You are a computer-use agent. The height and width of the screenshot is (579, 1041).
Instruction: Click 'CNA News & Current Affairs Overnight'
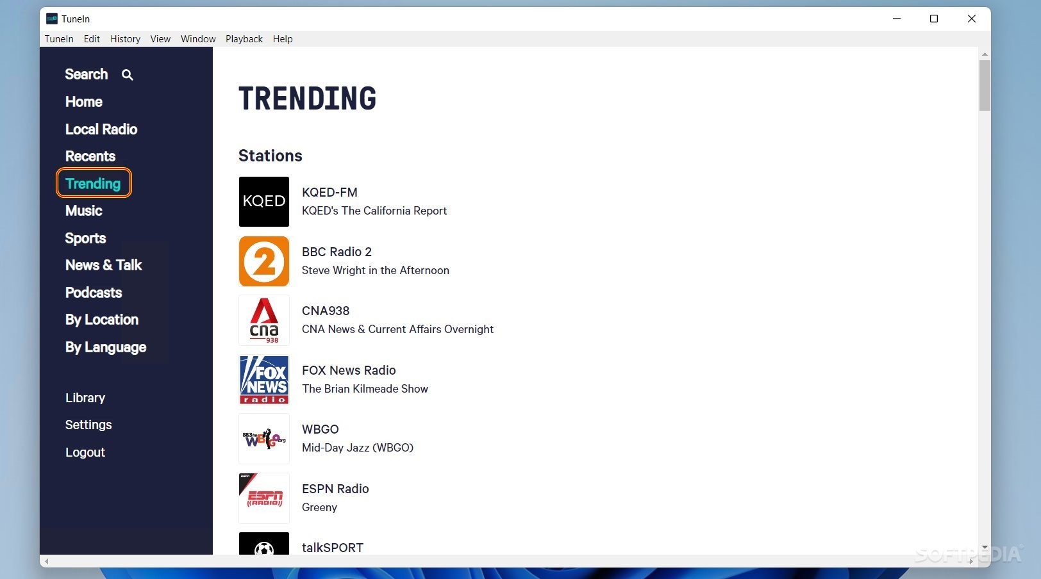[x=397, y=329]
